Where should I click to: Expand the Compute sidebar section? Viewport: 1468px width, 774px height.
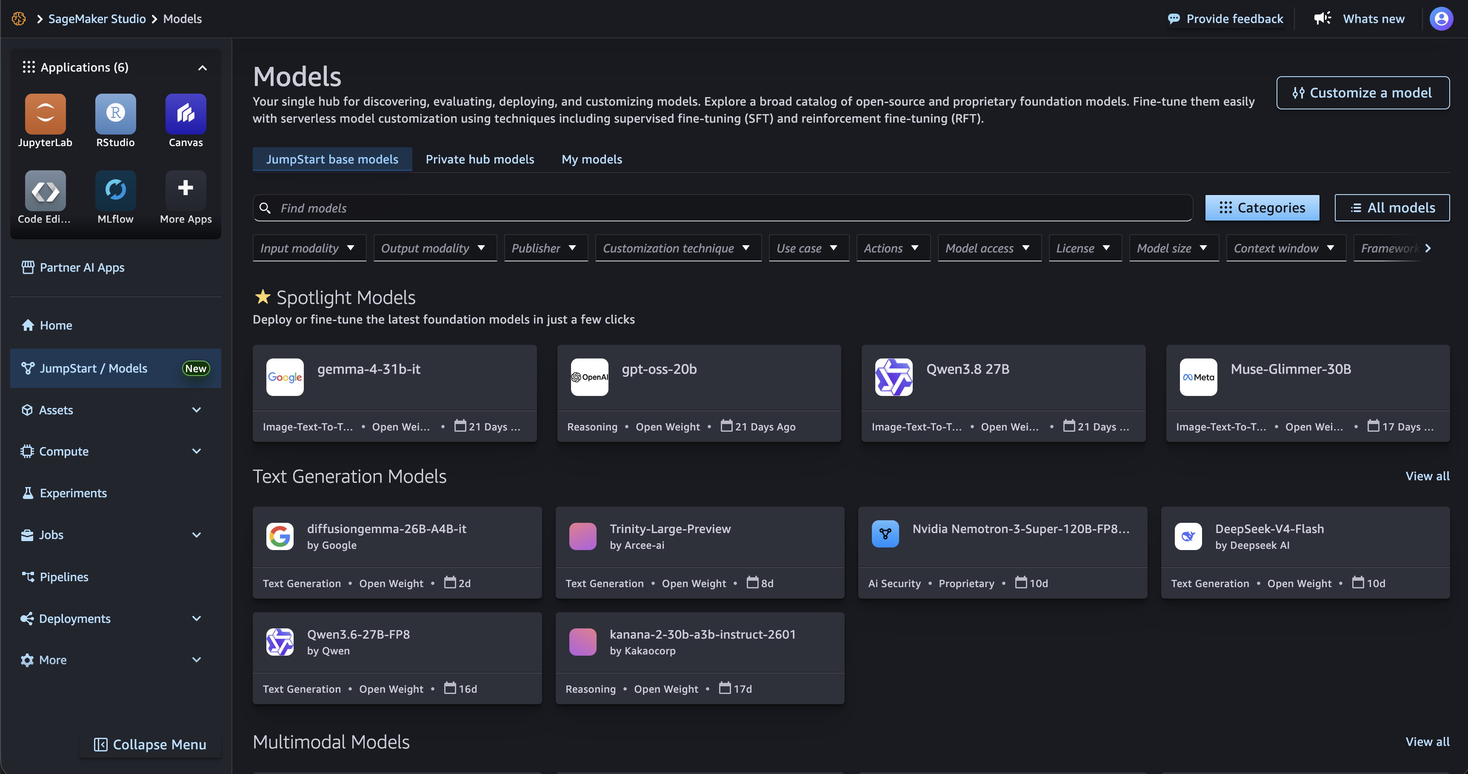[x=197, y=451]
